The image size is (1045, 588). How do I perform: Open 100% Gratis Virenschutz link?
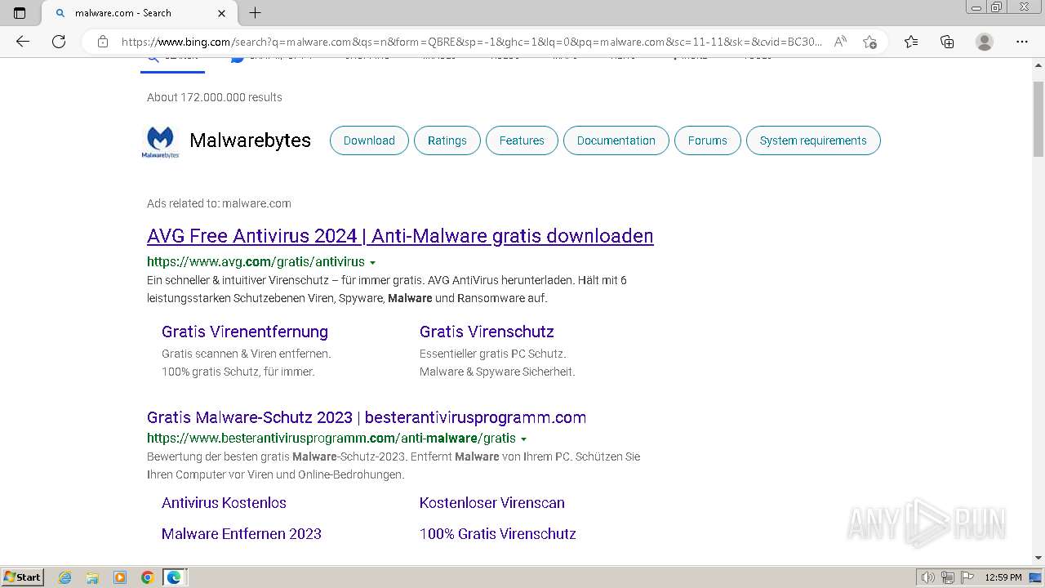[498, 534]
